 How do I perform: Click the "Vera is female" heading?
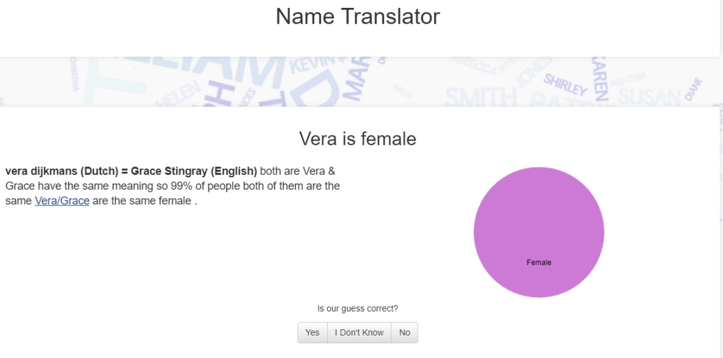[x=358, y=138]
